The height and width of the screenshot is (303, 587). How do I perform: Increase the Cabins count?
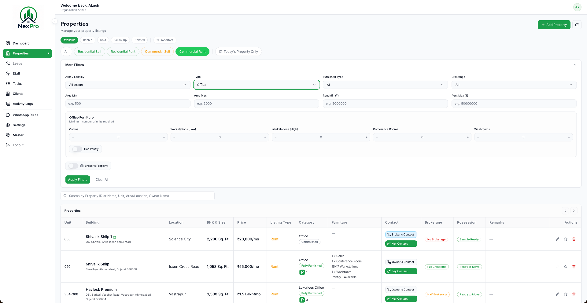(164, 137)
